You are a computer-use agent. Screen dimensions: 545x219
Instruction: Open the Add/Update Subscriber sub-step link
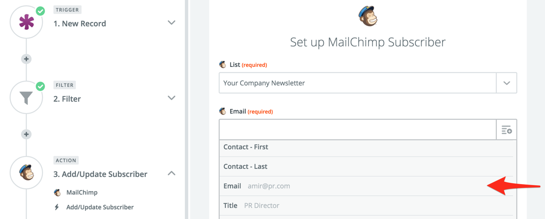point(100,207)
